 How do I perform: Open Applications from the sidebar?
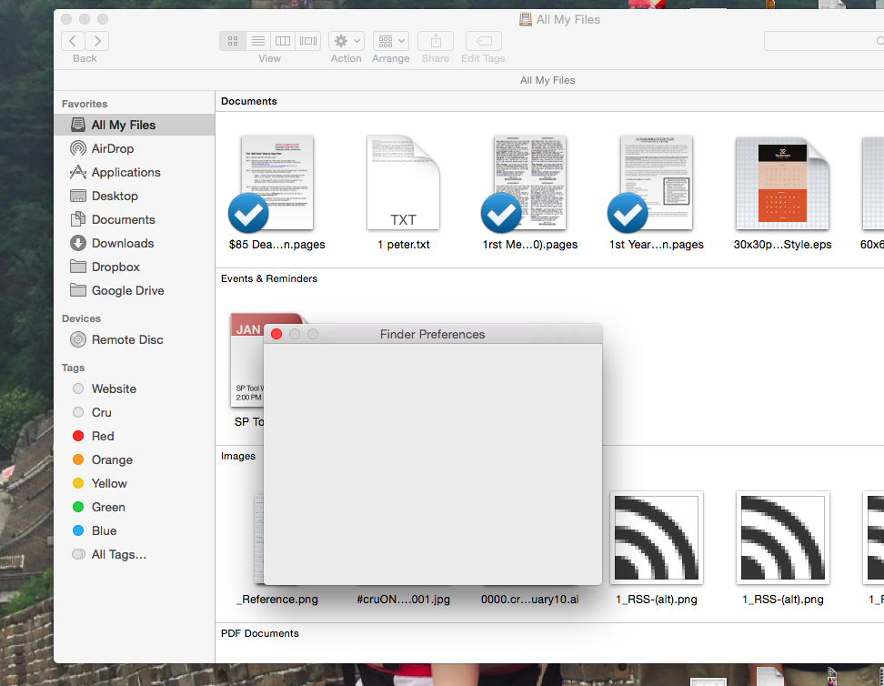(135, 172)
